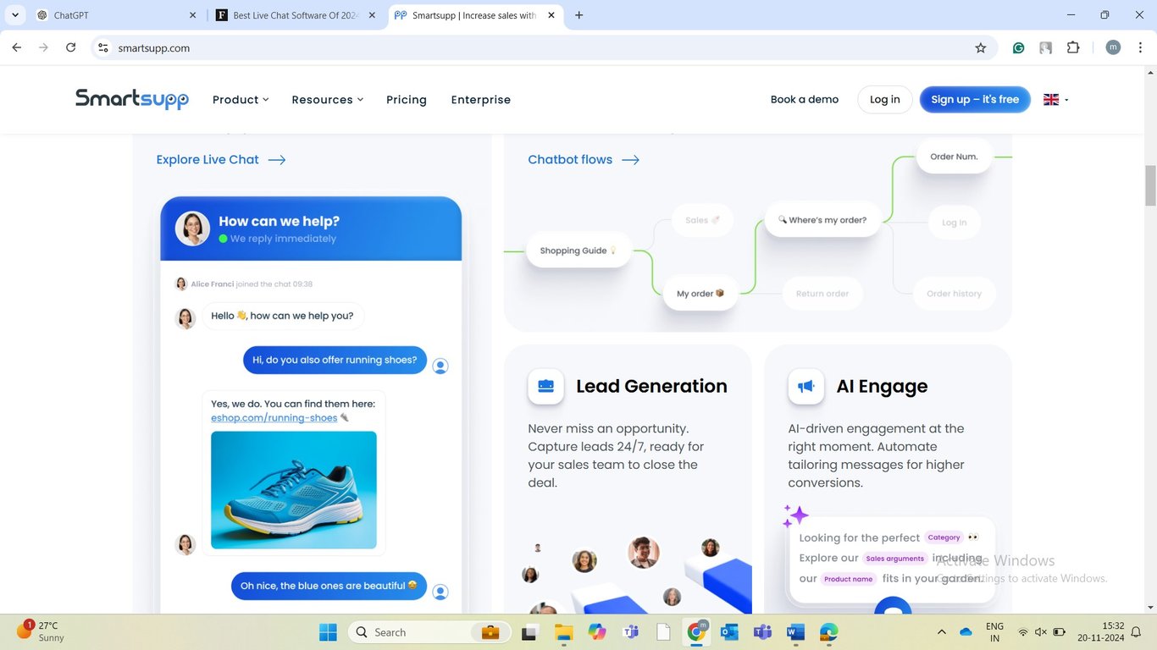Open the Lead Generation briefcase icon
Image resolution: width=1157 pixels, height=650 pixels.
[x=545, y=386]
